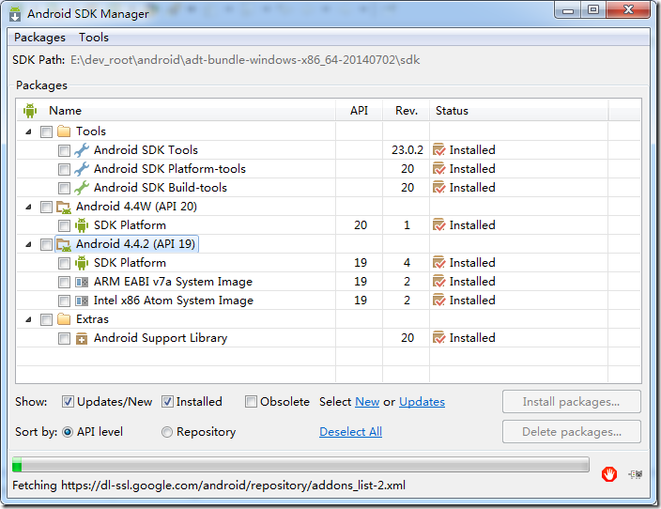Click the red stop-fetching hand icon
Screen dimensions: 661x509
point(609,474)
